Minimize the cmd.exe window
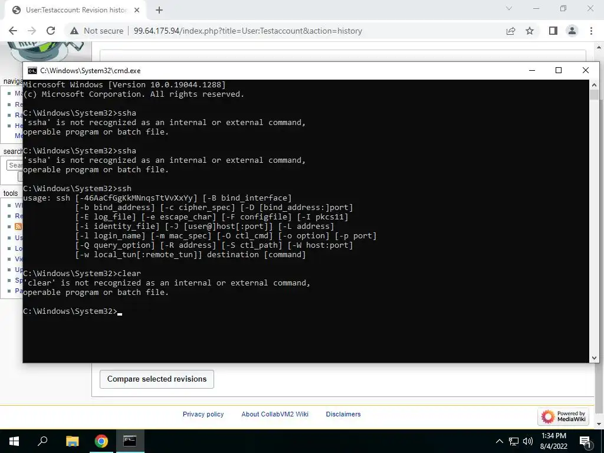 [x=532, y=70]
